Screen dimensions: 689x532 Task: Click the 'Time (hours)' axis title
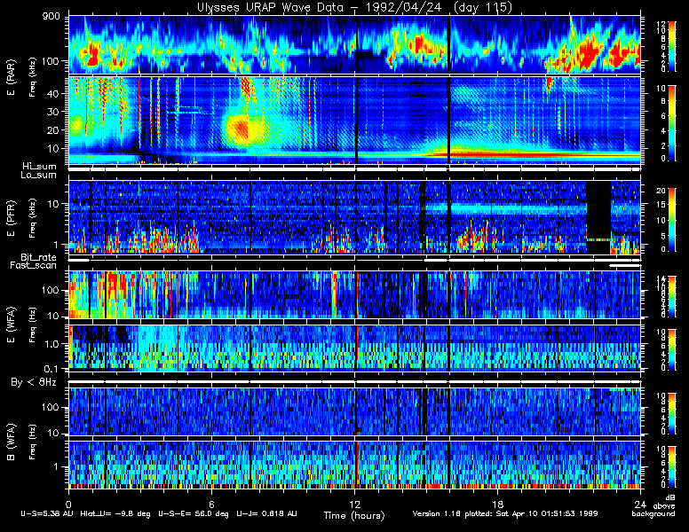point(354,516)
